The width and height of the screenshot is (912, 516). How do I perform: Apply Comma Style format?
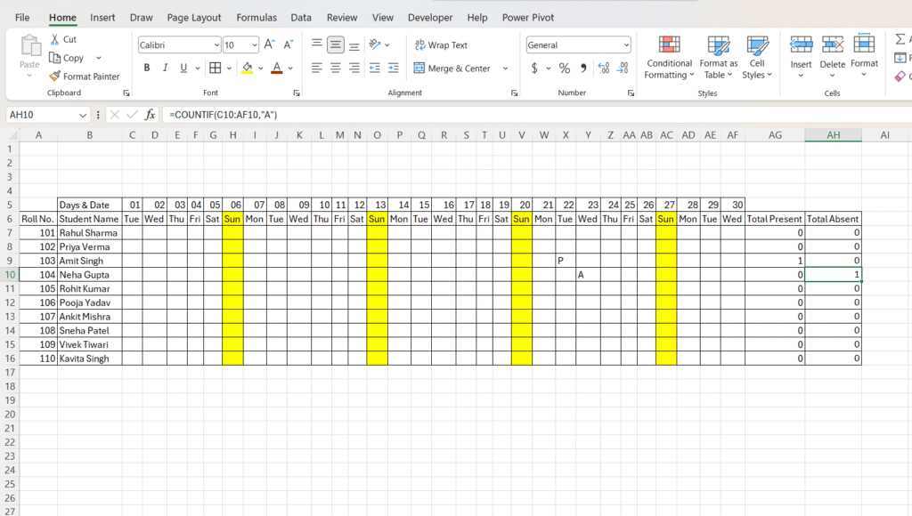(583, 68)
